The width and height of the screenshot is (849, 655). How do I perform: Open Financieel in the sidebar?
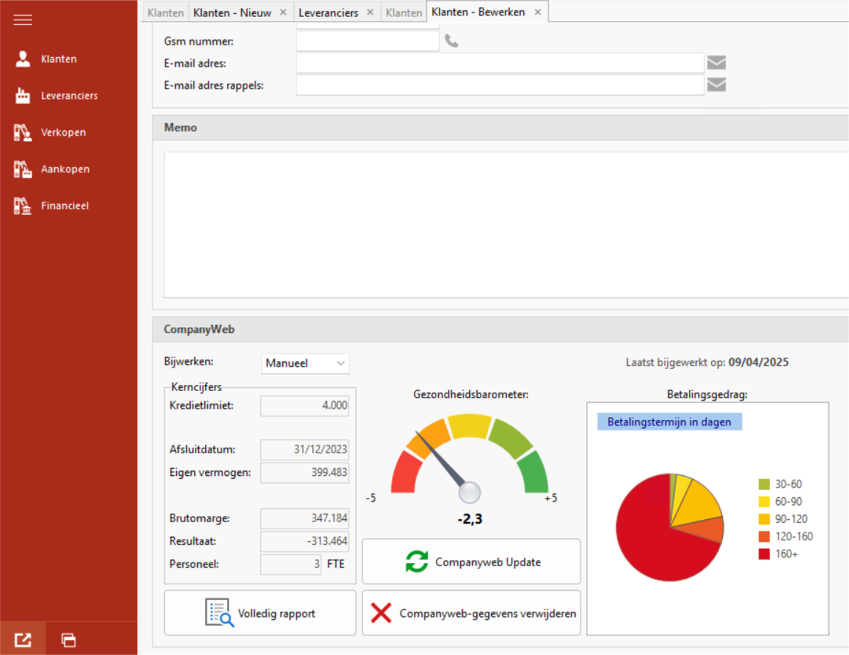tap(64, 206)
